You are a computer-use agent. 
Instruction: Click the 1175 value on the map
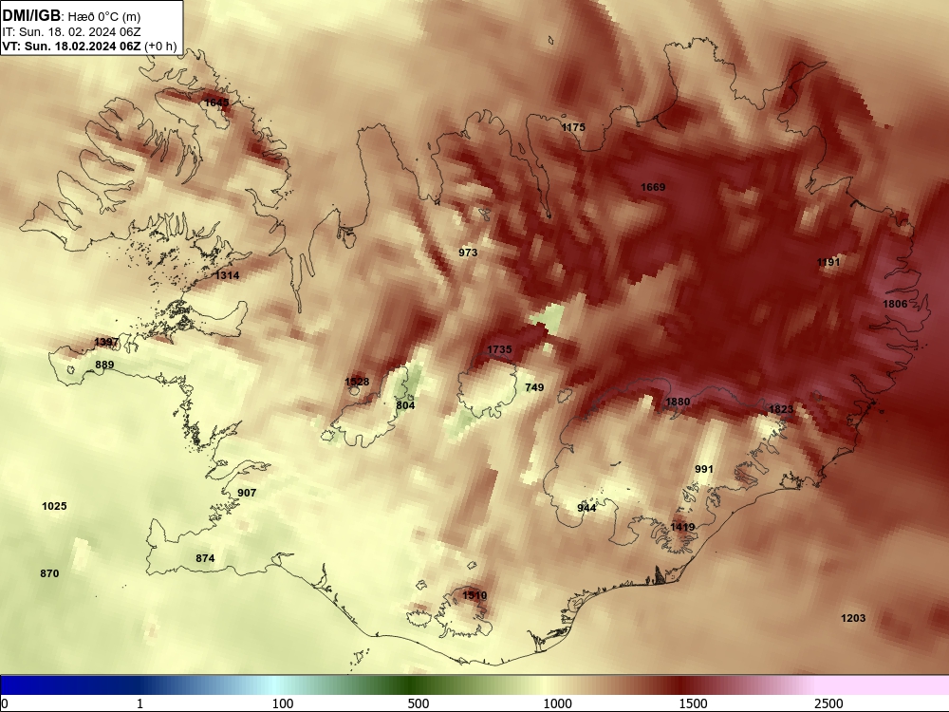(x=573, y=127)
